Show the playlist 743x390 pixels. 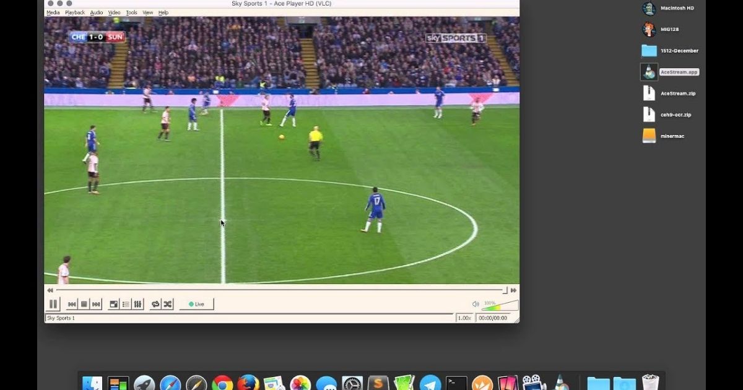(126, 304)
